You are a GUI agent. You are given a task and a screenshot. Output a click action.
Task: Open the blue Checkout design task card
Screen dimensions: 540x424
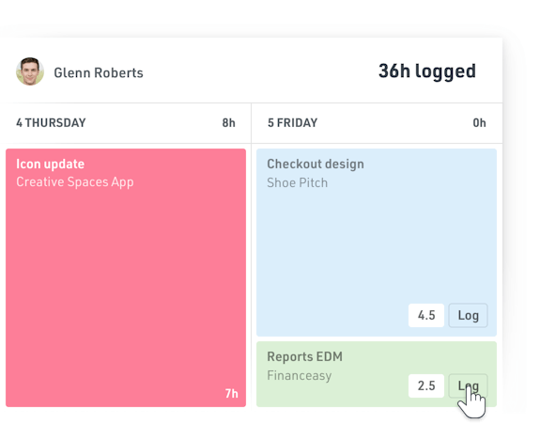(377, 243)
